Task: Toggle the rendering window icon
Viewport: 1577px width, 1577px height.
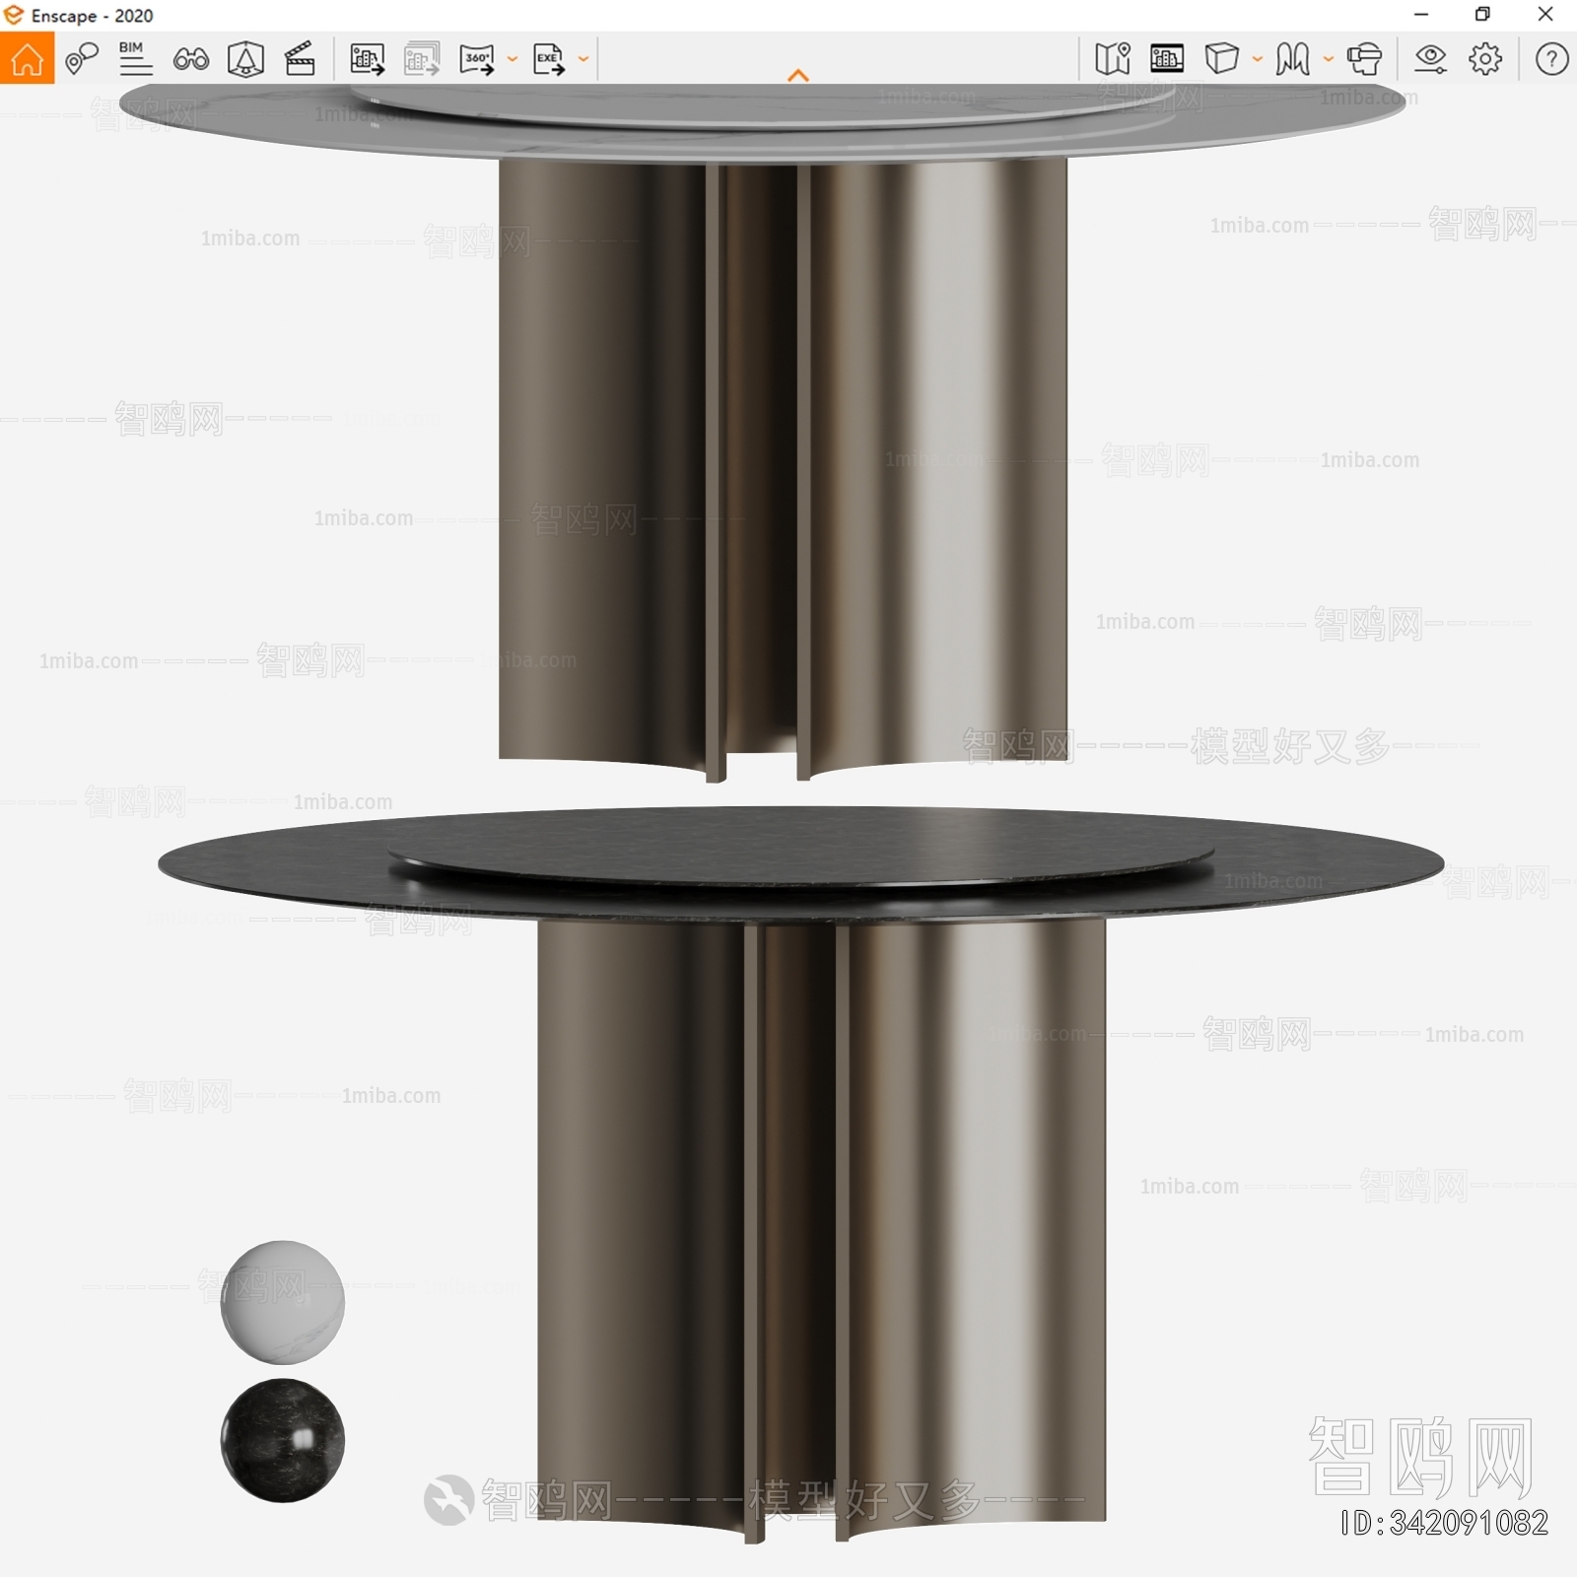Action: tap(1167, 59)
